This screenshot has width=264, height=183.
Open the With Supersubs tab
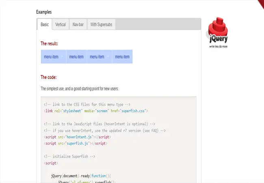pos(101,24)
